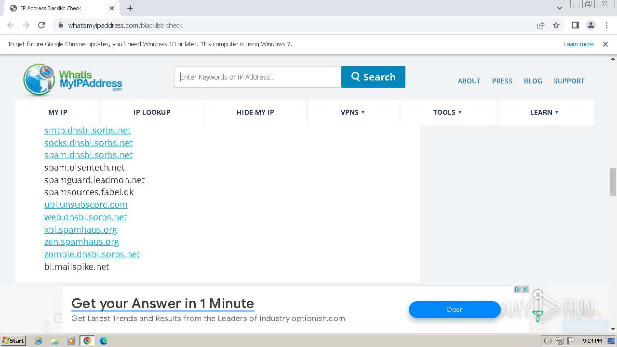Image resolution: width=617 pixels, height=347 pixels.
Task: Click the scrollbar up arrow
Action: 613,59
